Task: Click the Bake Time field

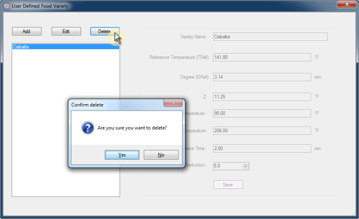Action: click(x=261, y=148)
